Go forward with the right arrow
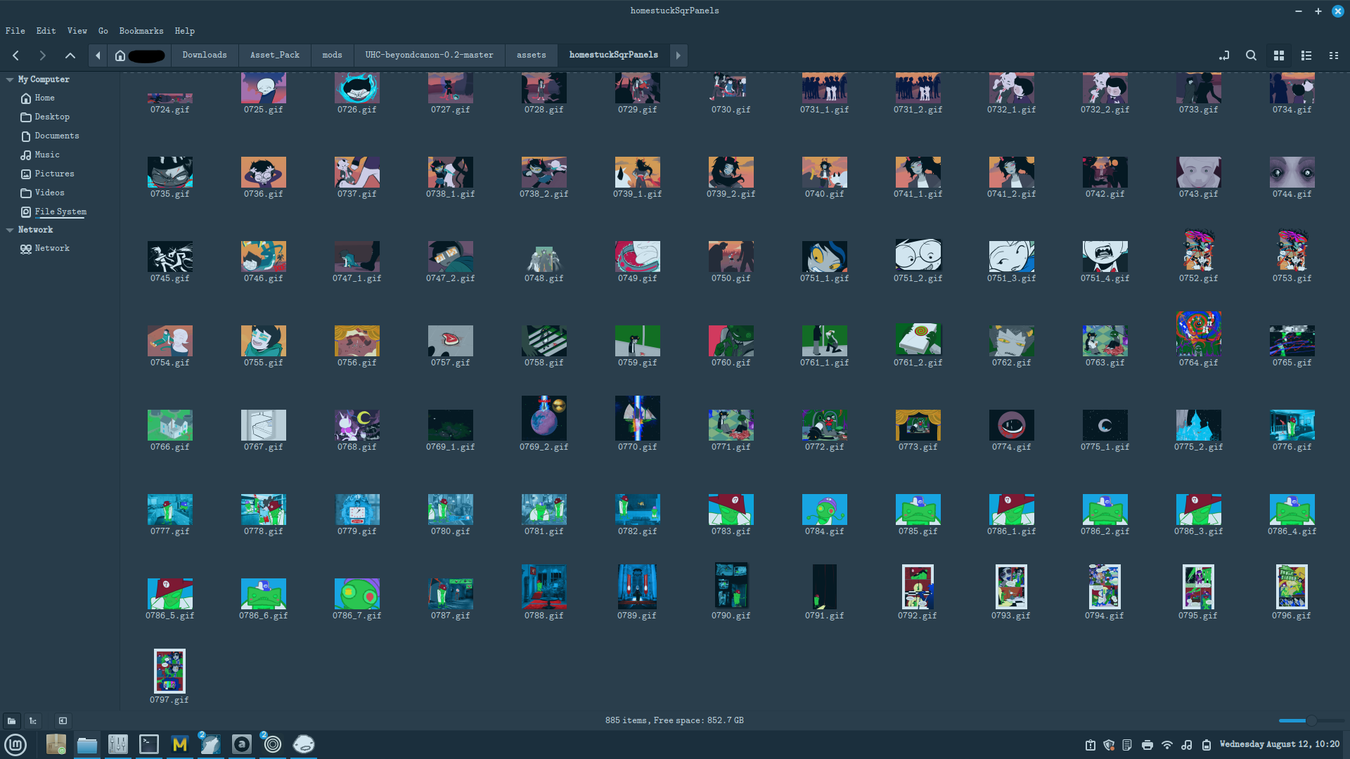Viewport: 1350px width, 759px height. (x=42, y=56)
